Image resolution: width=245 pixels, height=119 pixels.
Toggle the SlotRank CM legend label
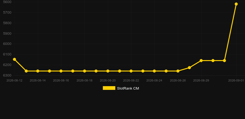(x=128, y=88)
